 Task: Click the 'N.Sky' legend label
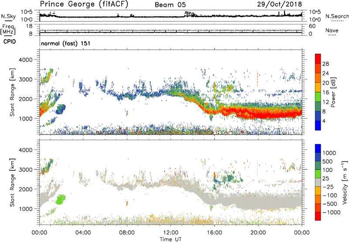[x=8, y=17]
